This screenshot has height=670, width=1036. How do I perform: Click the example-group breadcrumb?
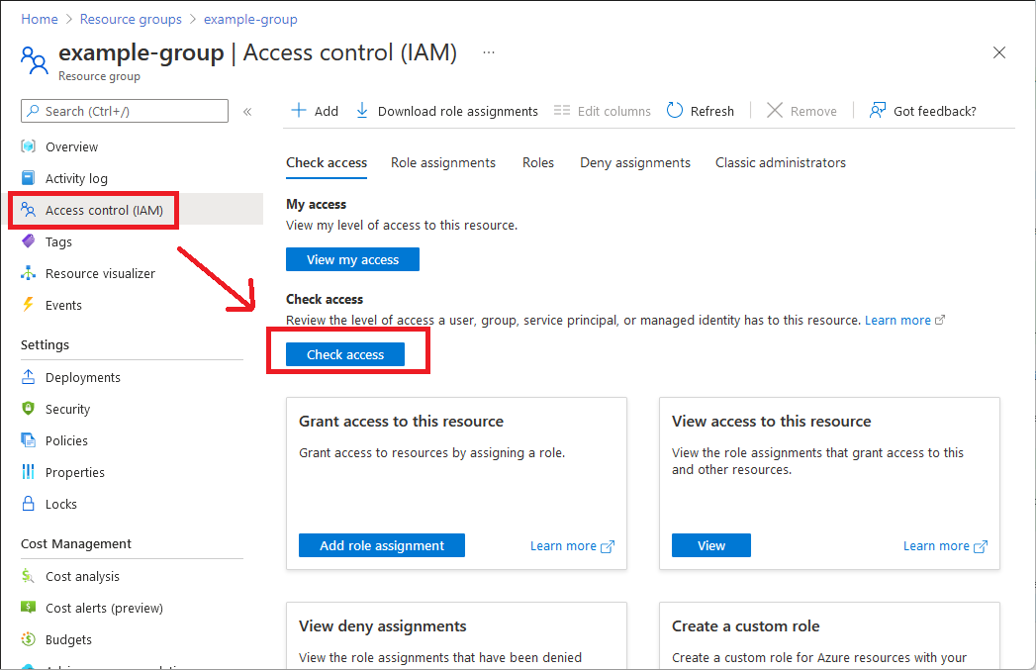pos(250,19)
